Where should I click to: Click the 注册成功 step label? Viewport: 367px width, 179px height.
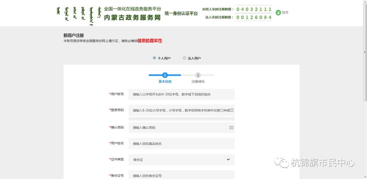tap(198, 82)
